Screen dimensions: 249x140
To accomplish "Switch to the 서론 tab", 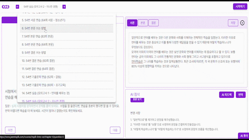I will click(x=132, y=23).
